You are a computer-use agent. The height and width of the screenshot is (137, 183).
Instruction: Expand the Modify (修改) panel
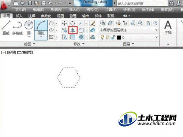[x=79, y=44]
